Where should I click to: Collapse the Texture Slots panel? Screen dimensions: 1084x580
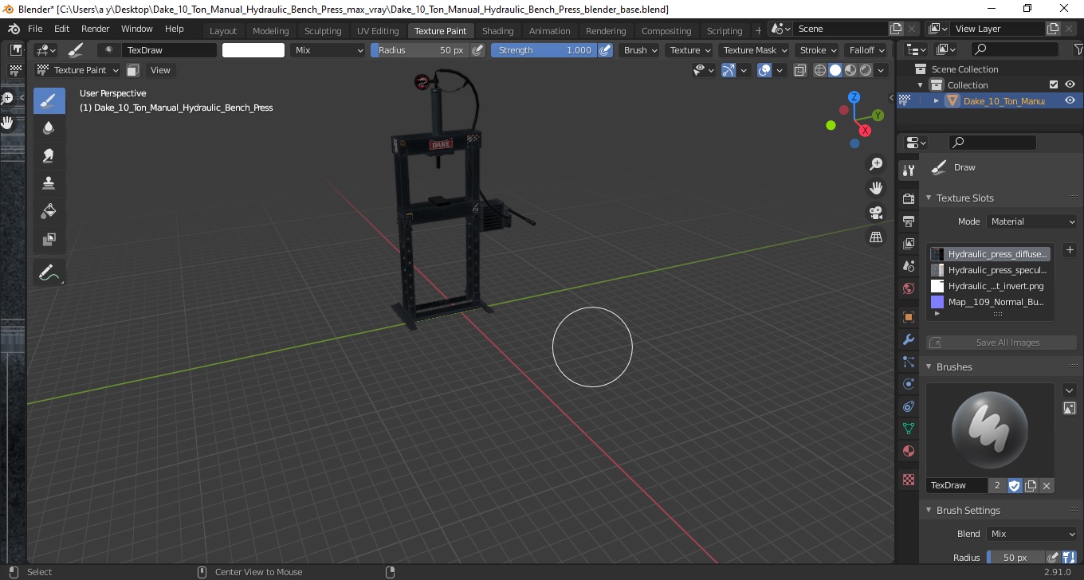[x=929, y=198]
